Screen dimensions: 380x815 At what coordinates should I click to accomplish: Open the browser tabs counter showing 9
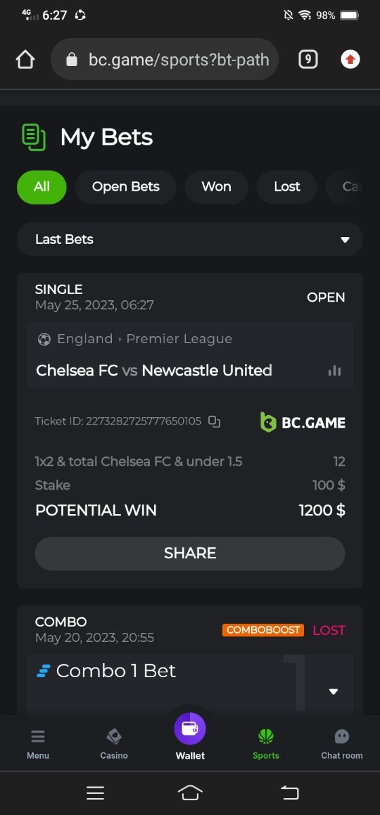point(308,60)
